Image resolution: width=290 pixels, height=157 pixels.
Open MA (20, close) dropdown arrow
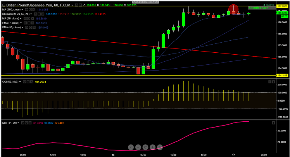pos(21,19)
